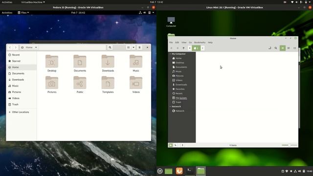Open Other Locations in Fedora Files

(22, 112)
